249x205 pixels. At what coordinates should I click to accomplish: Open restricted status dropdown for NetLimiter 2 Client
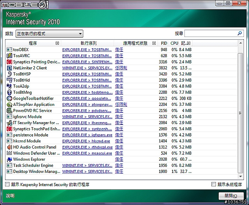click(x=121, y=68)
